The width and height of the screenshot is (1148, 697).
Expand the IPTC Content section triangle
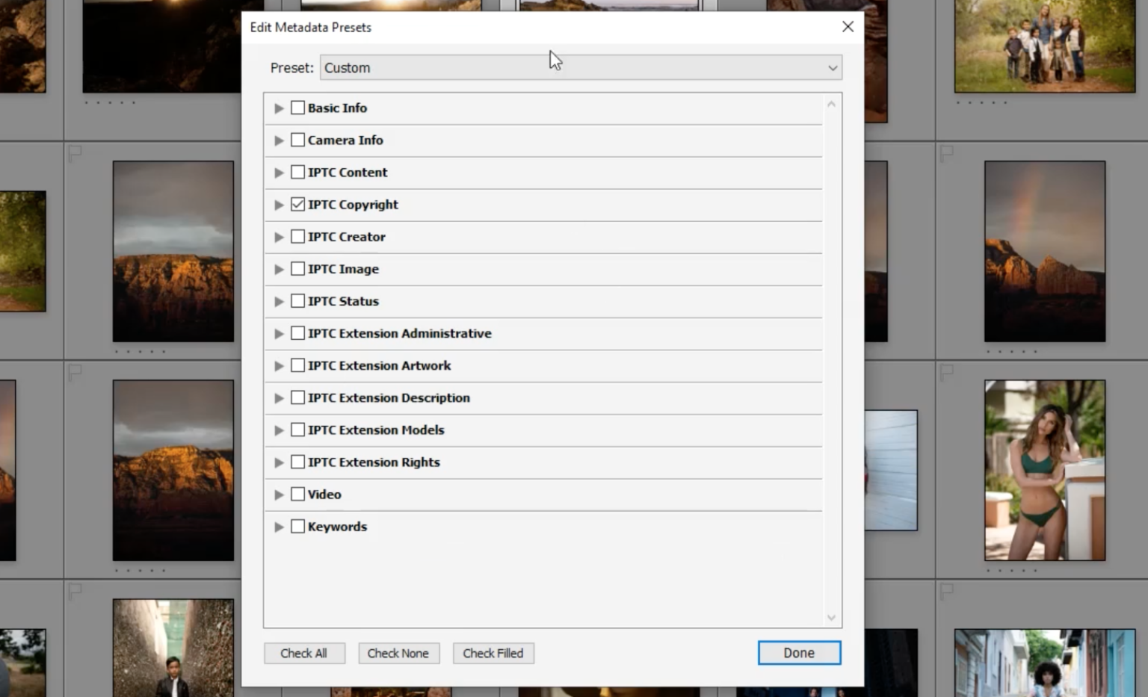[279, 173]
